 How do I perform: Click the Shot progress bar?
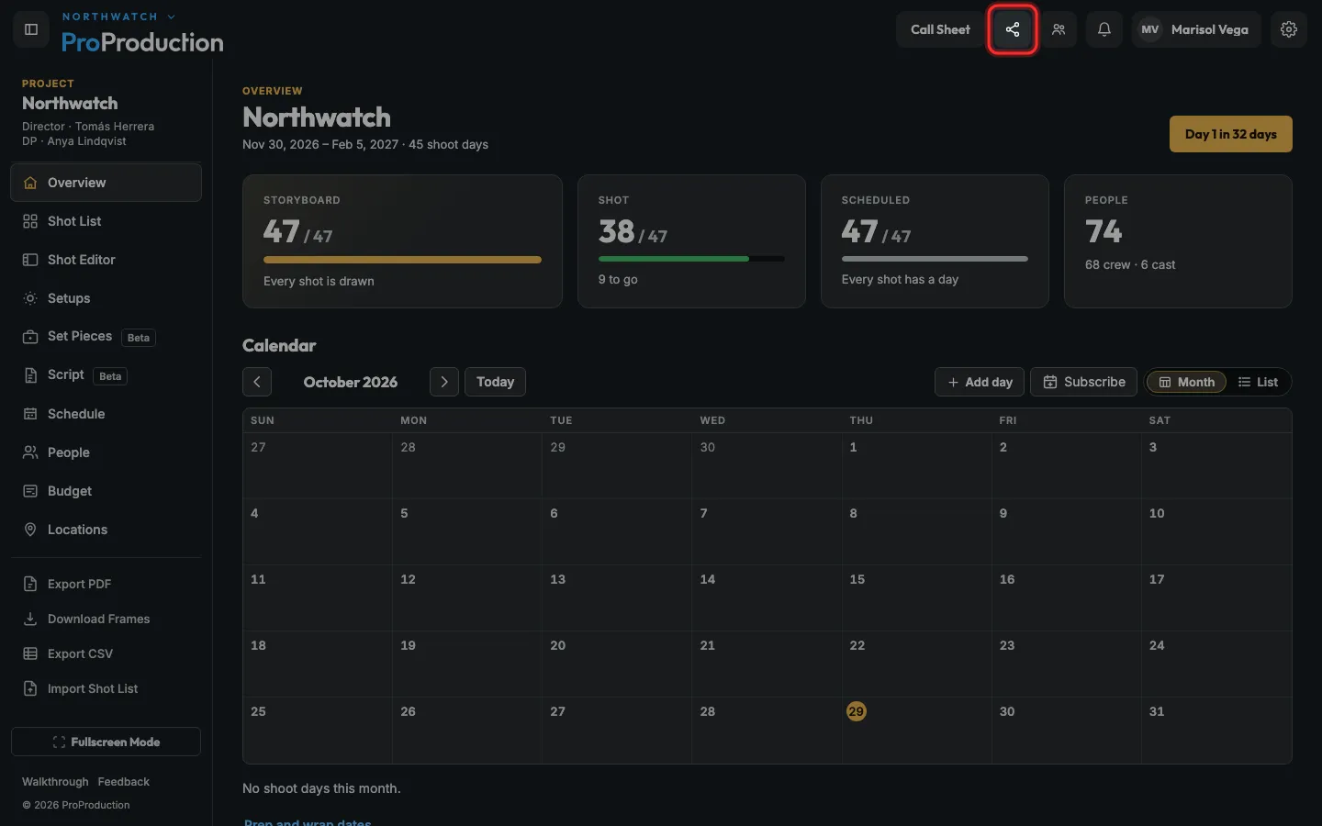click(x=691, y=259)
